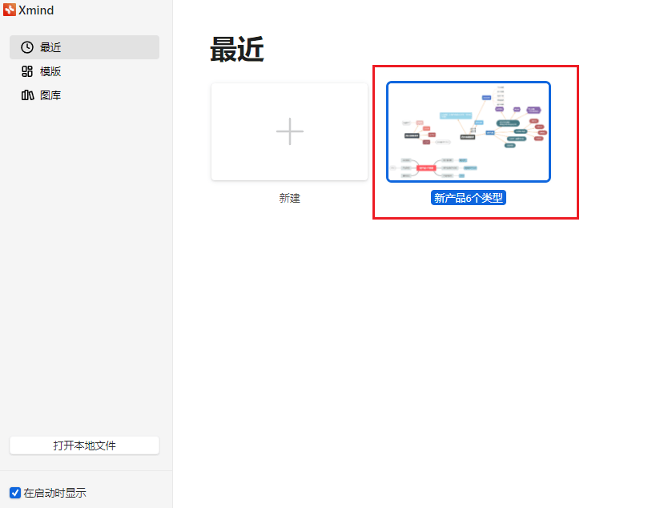Click the 在启动时显示 label text

point(55,493)
